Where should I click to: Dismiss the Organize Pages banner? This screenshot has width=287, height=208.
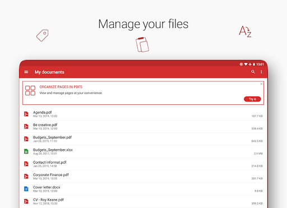[261, 84]
